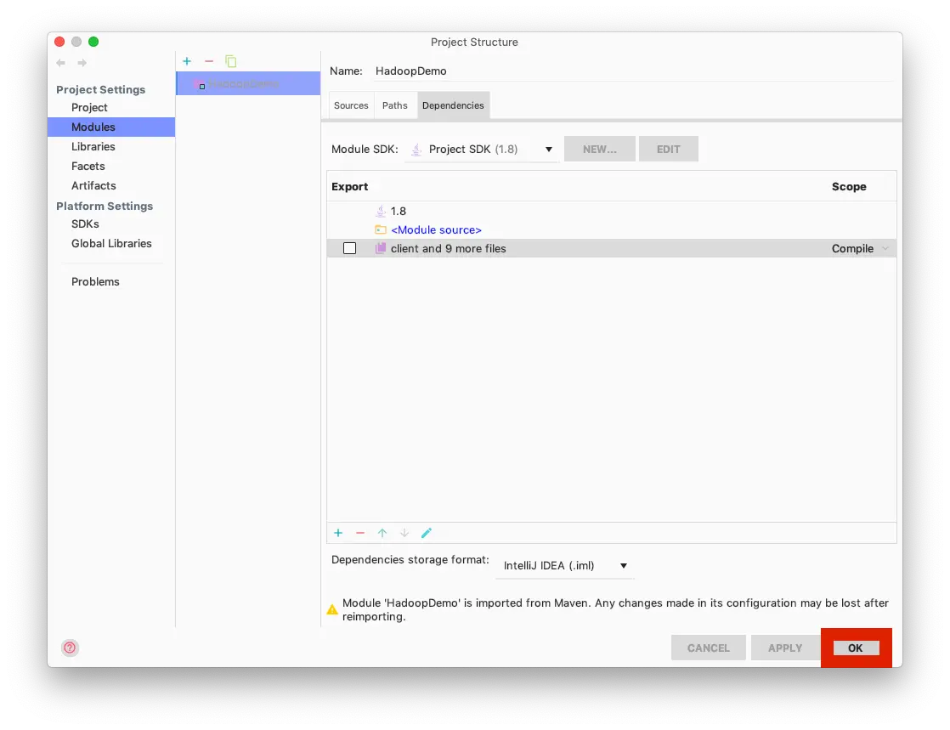
Task: Select HadoopDemo module in list
Action: pos(248,83)
